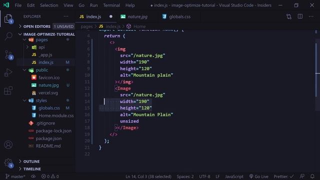Open the Go menu

coord(81,5)
